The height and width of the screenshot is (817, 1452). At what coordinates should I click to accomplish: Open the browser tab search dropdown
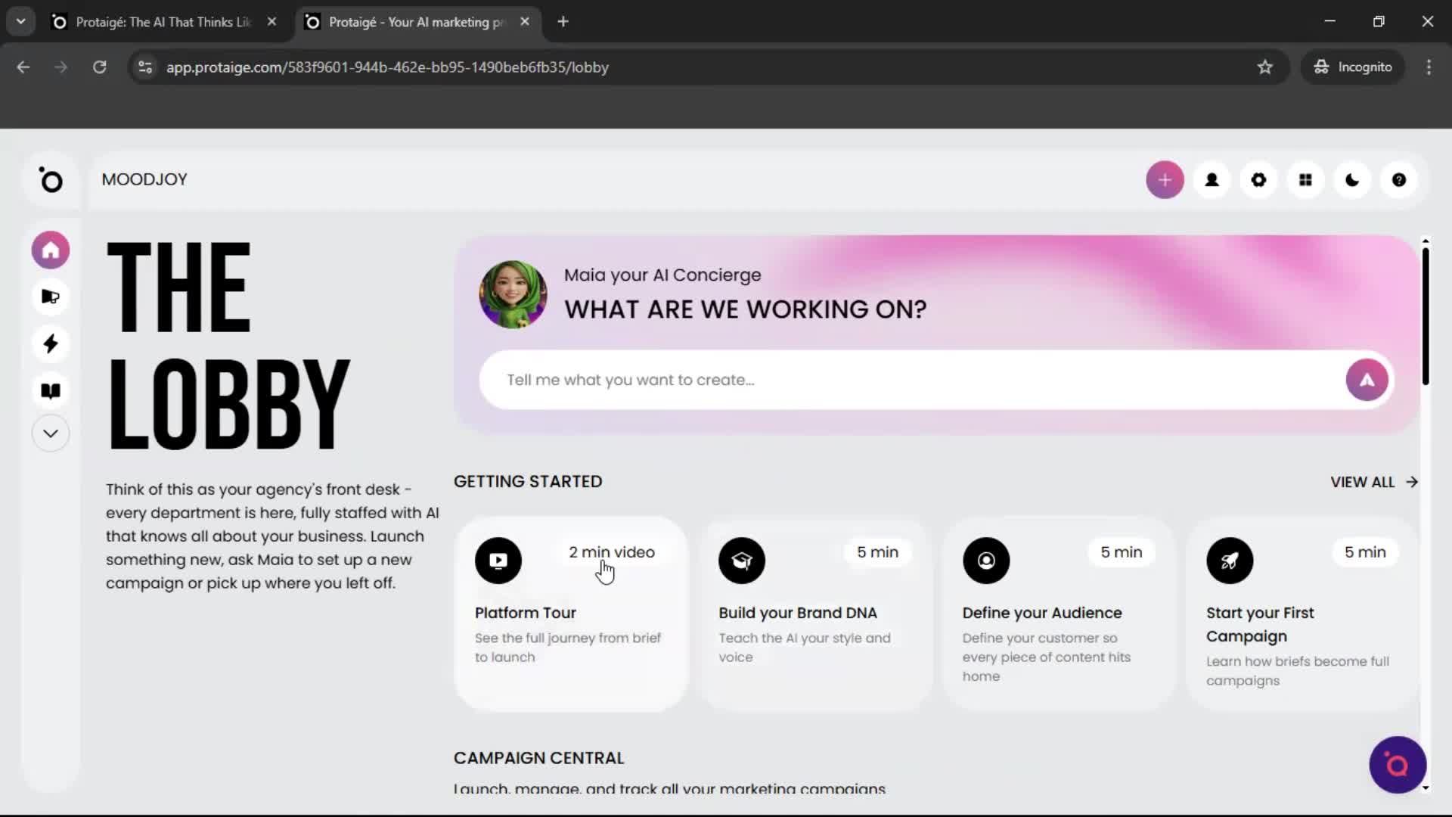20,21
